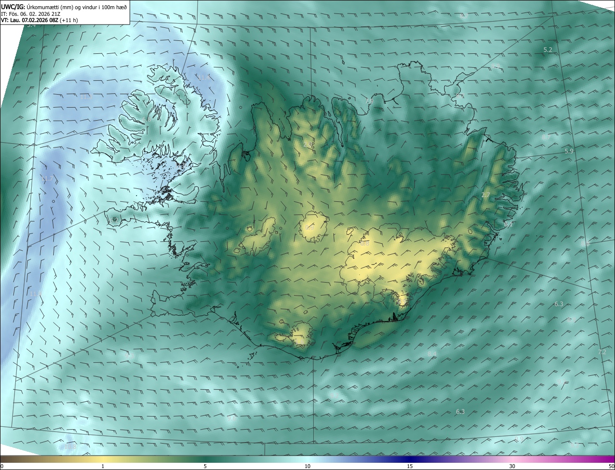Click the 0 tick label on the color scale

point(2,467)
